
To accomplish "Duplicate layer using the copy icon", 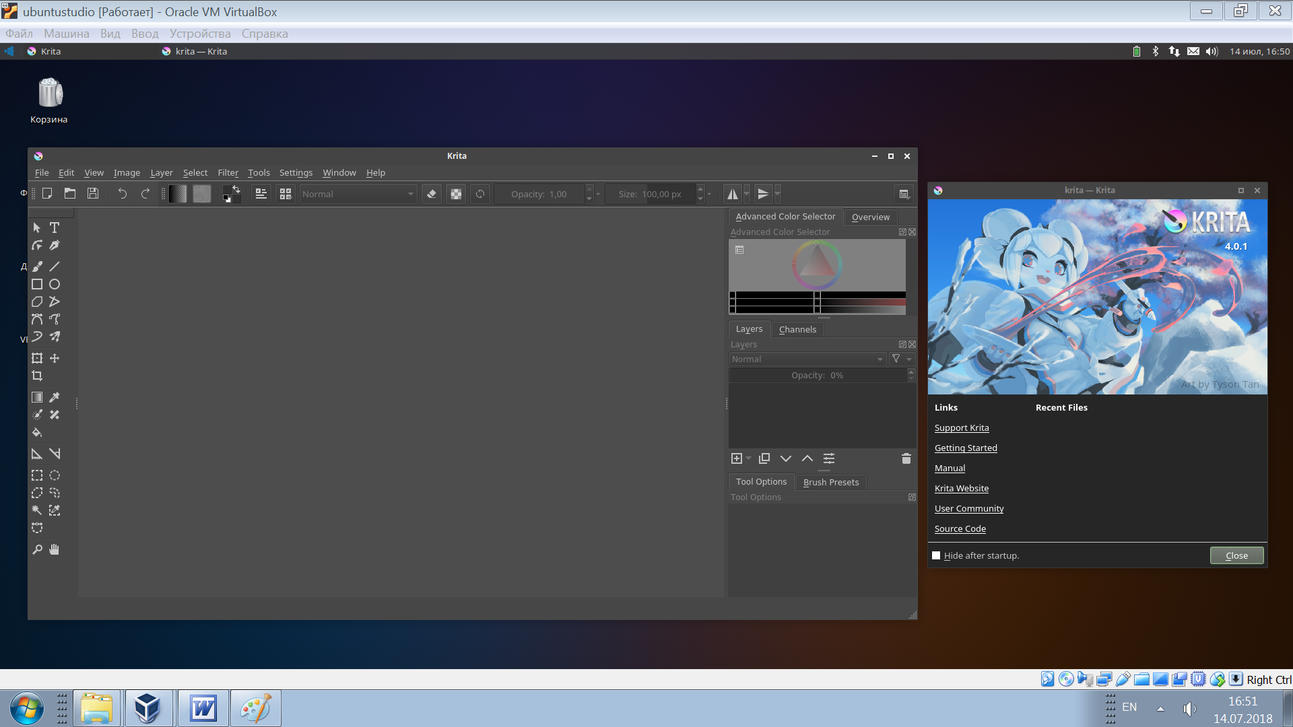I will click(x=764, y=458).
